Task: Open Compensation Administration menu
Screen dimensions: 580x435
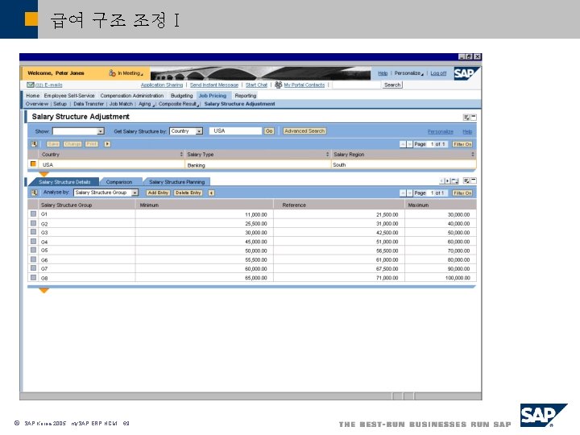Action: pos(131,95)
